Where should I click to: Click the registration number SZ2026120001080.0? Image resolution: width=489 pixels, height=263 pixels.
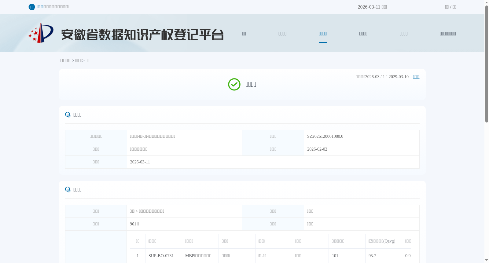pyautogui.click(x=325, y=137)
